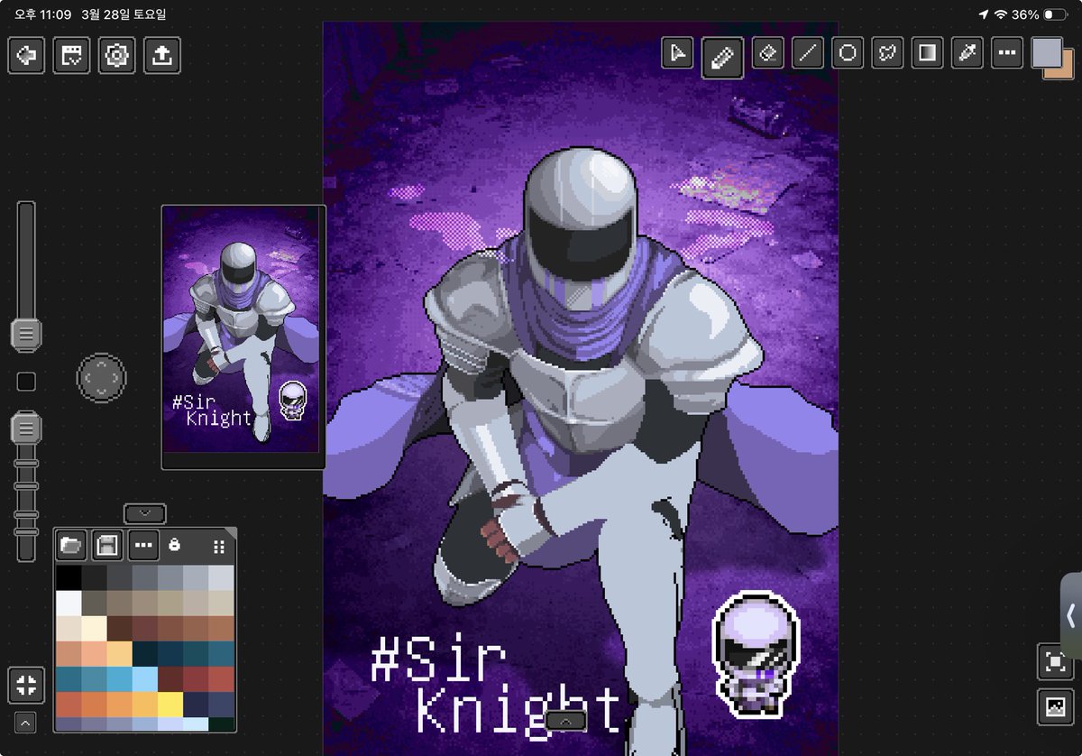This screenshot has height=756, width=1082.
Task: Open palette file with folder icon
Action: [71, 545]
